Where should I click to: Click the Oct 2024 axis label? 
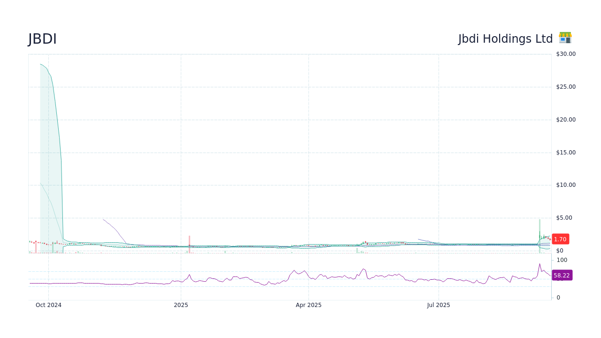48,305
